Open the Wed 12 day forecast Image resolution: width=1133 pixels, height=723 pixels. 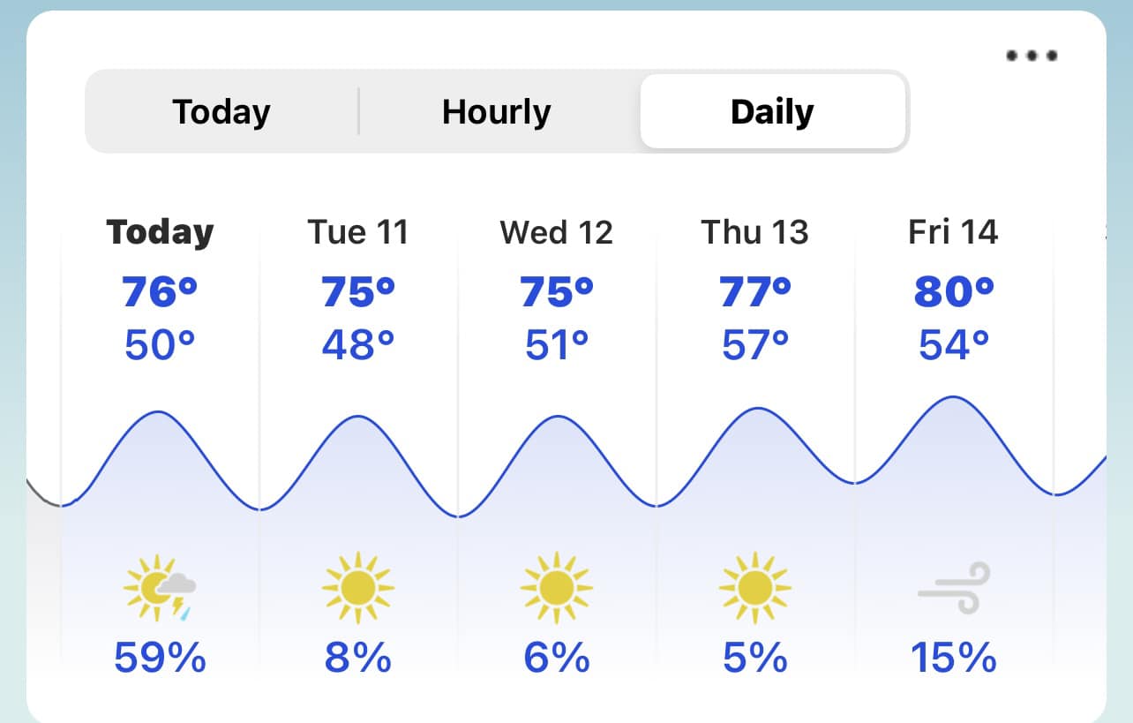pyautogui.click(x=556, y=232)
